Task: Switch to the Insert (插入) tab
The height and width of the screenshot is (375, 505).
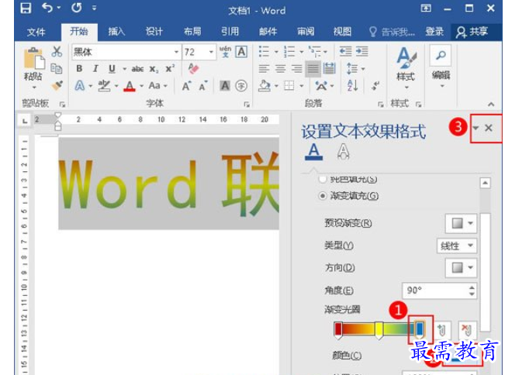Action: (116, 32)
